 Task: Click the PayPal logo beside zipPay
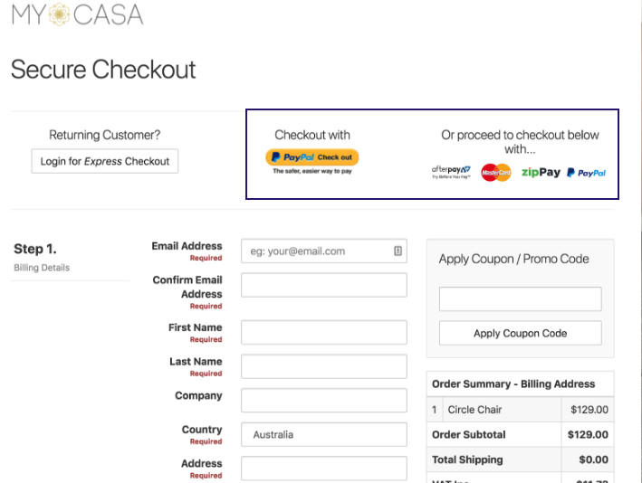586,173
